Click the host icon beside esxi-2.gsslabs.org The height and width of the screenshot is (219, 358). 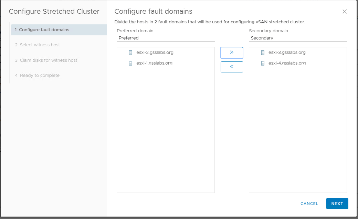pyautogui.click(x=130, y=53)
